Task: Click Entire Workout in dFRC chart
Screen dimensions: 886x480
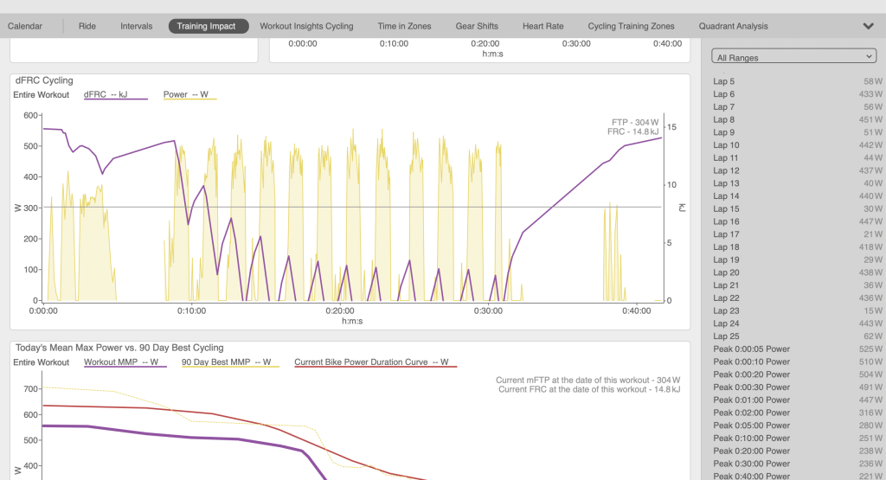Action: pyautogui.click(x=42, y=95)
